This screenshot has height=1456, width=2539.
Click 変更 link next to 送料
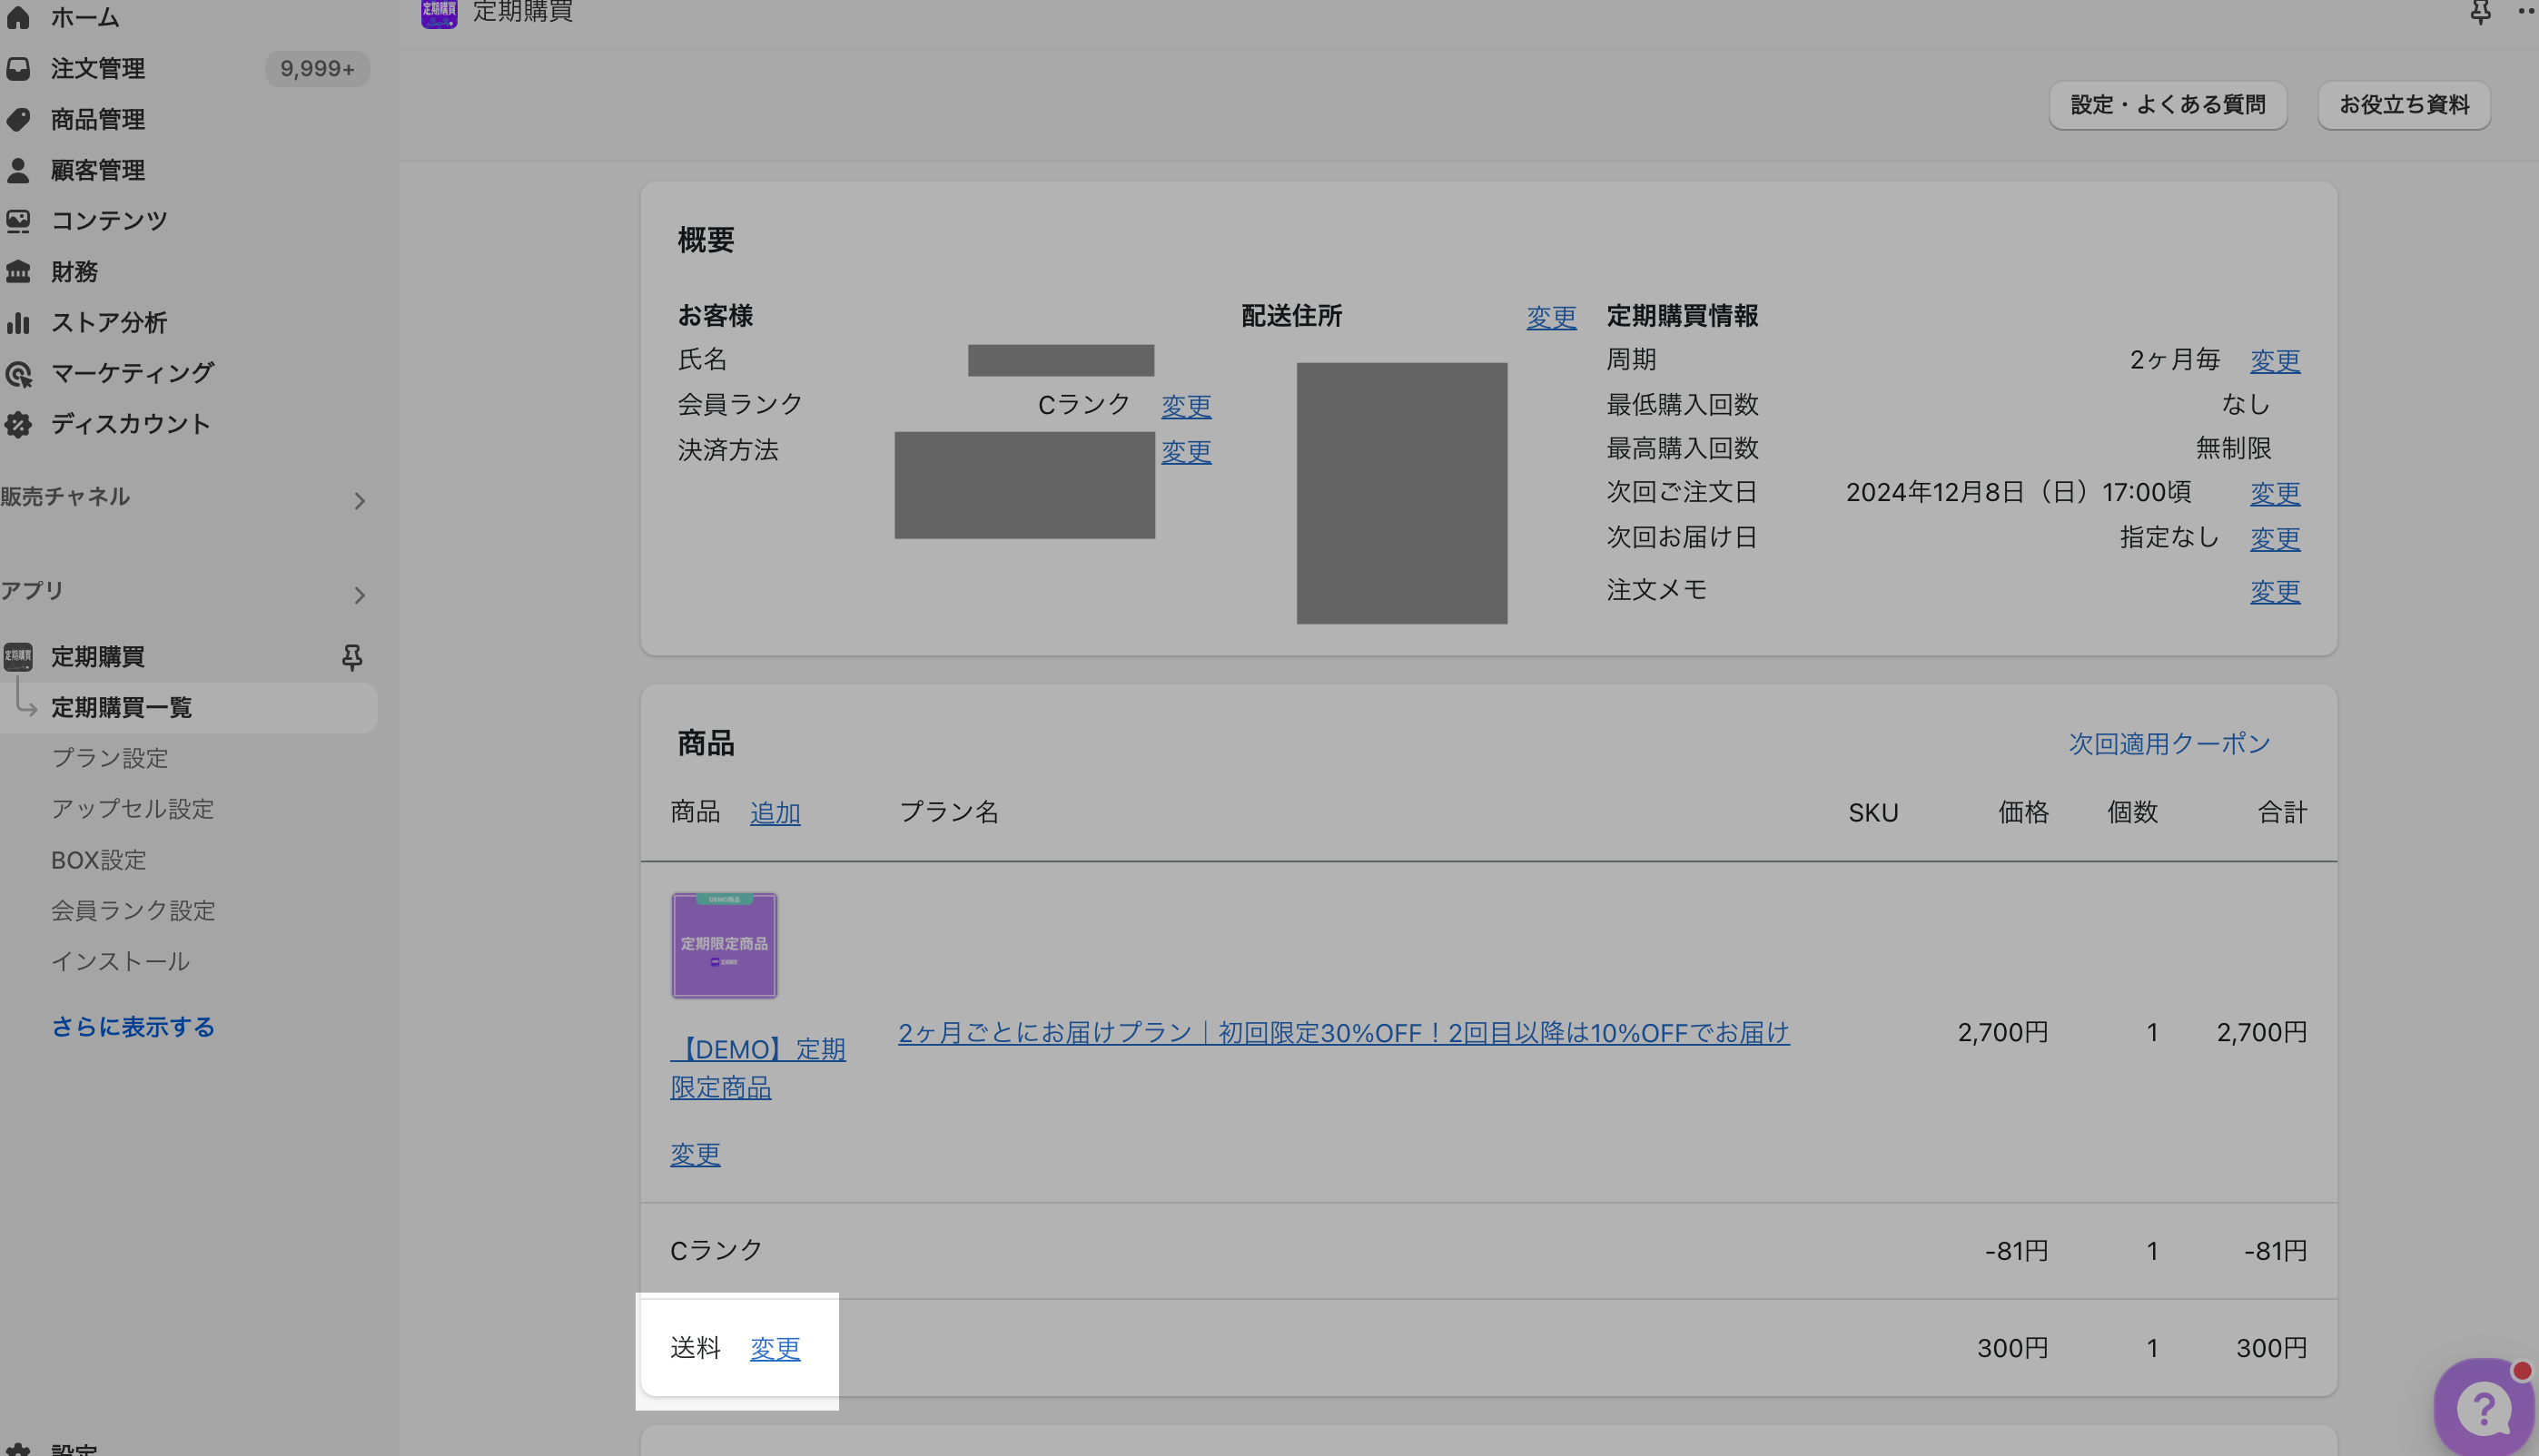pyautogui.click(x=775, y=1348)
